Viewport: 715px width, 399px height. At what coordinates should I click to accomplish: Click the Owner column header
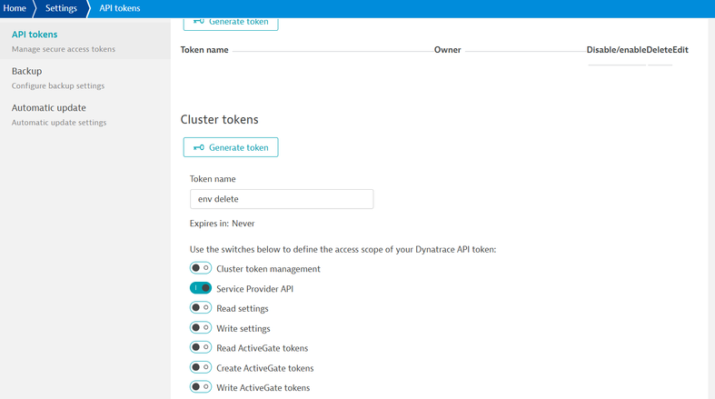[x=447, y=50]
